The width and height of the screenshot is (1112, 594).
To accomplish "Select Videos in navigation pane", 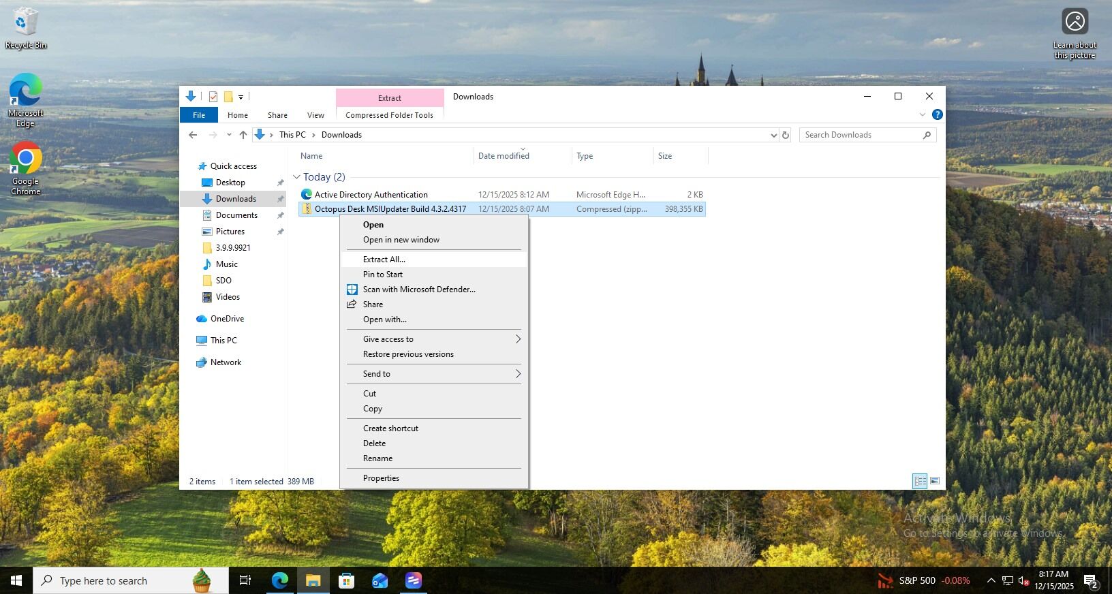I will [x=228, y=297].
